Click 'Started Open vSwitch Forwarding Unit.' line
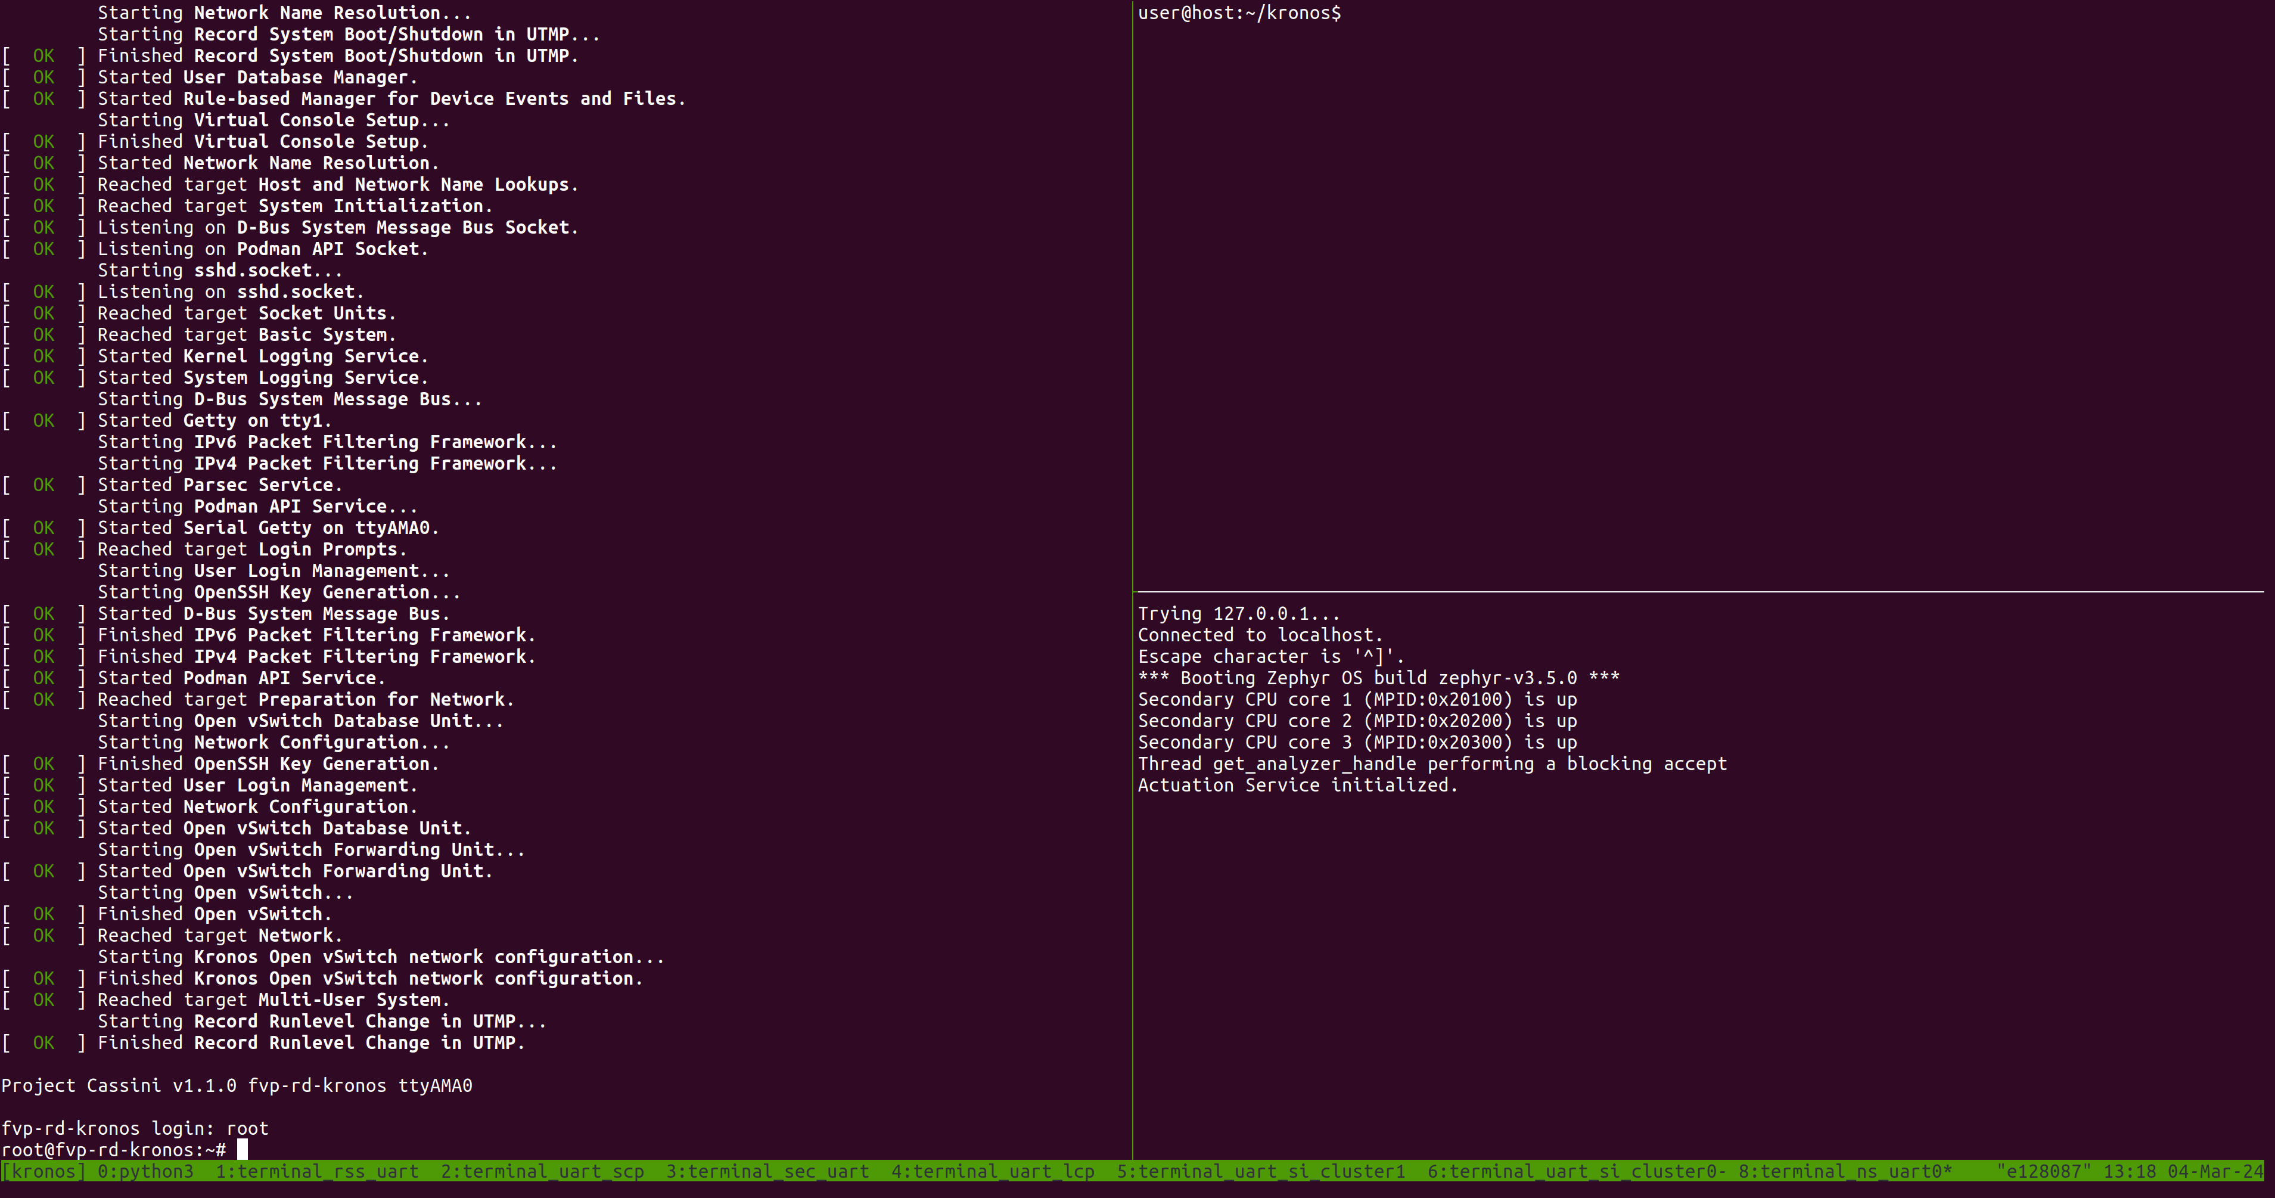This screenshot has width=2275, height=1198. (295, 871)
